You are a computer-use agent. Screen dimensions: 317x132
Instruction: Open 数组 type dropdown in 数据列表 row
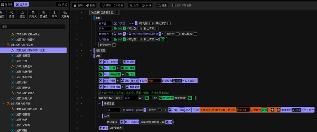click(x=124, y=34)
